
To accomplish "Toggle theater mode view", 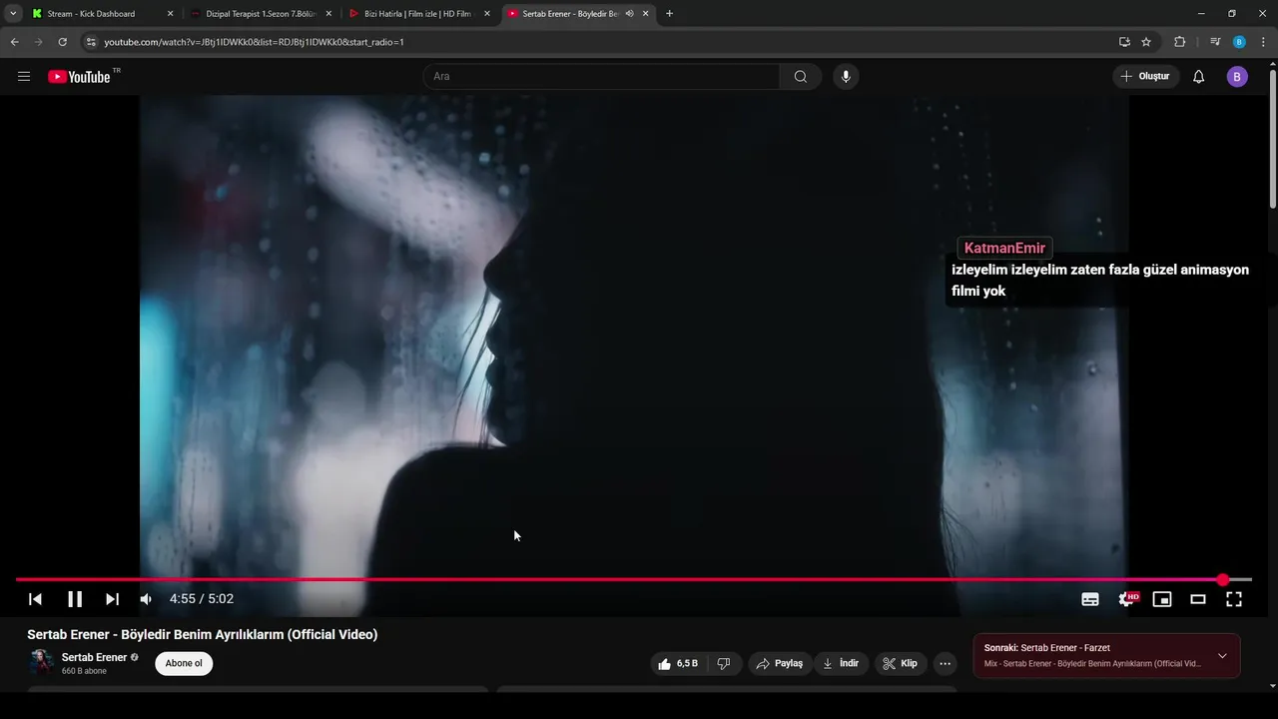I will click(x=1198, y=599).
